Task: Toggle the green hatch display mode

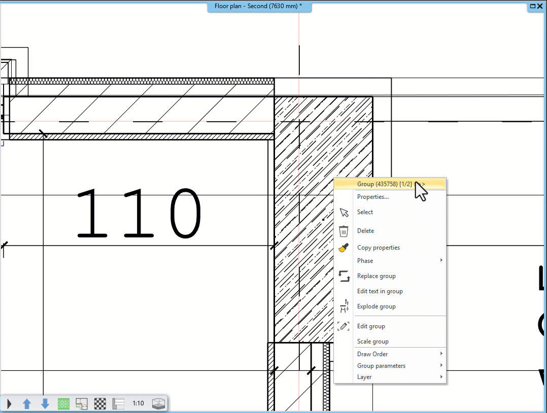Action: point(63,403)
